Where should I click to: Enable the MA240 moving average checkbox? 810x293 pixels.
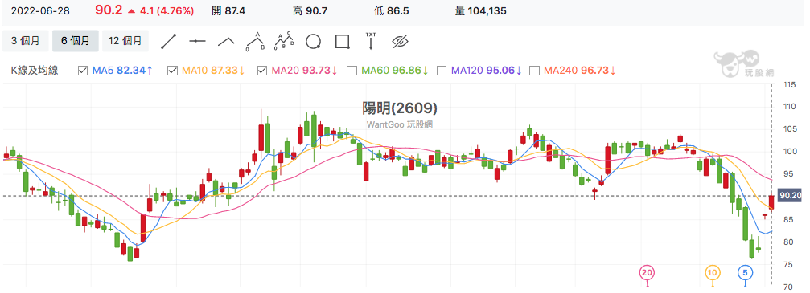coord(535,71)
